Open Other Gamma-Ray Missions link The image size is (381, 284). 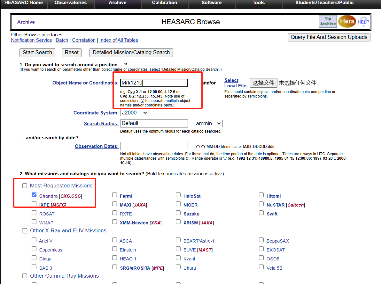[x=64, y=276]
